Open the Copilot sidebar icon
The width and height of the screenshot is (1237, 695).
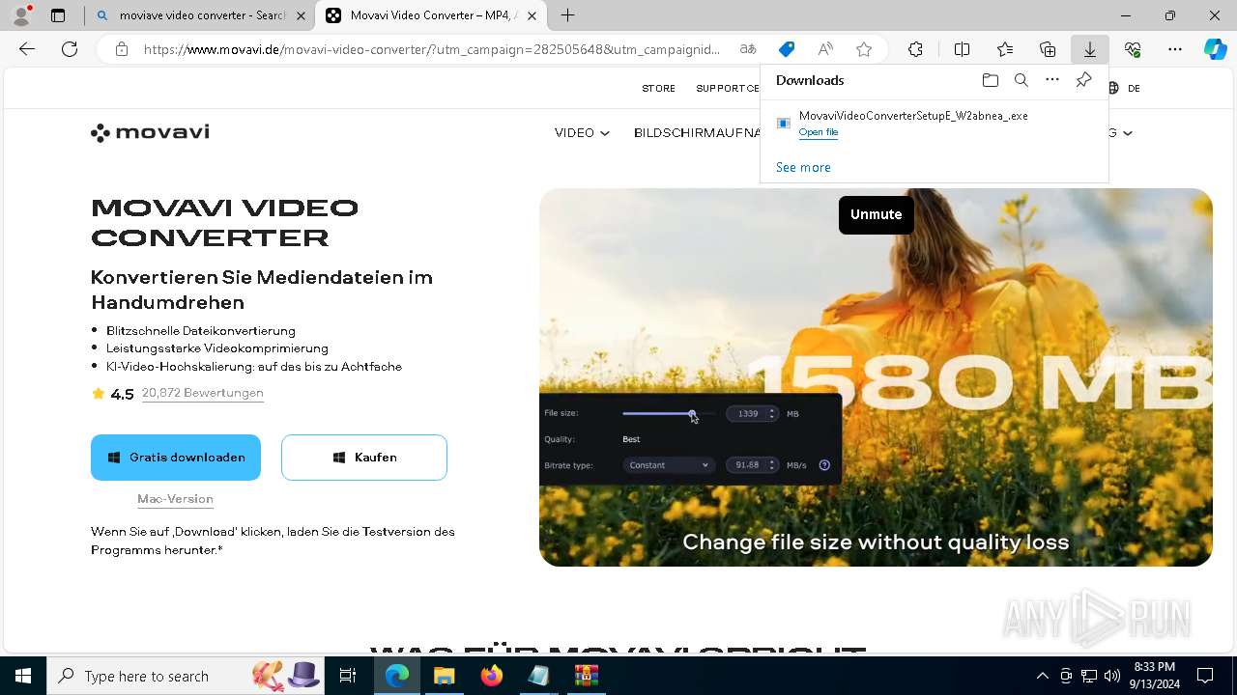[x=1215, y=49]
